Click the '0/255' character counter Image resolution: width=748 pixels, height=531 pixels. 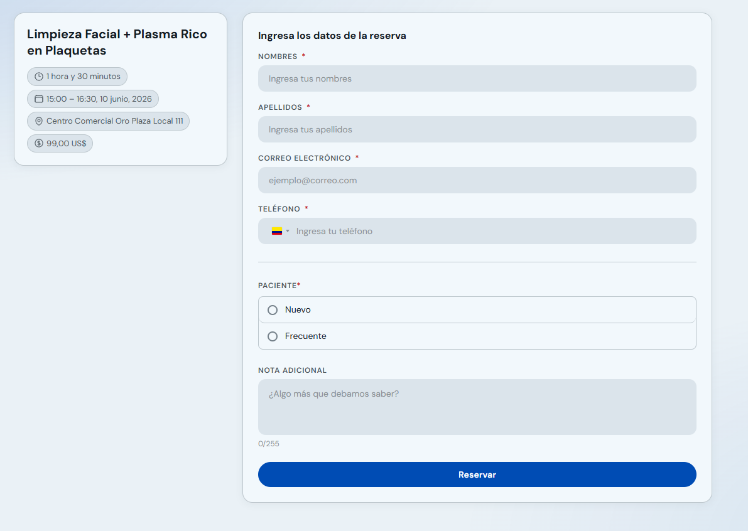[x=269, y=444]
